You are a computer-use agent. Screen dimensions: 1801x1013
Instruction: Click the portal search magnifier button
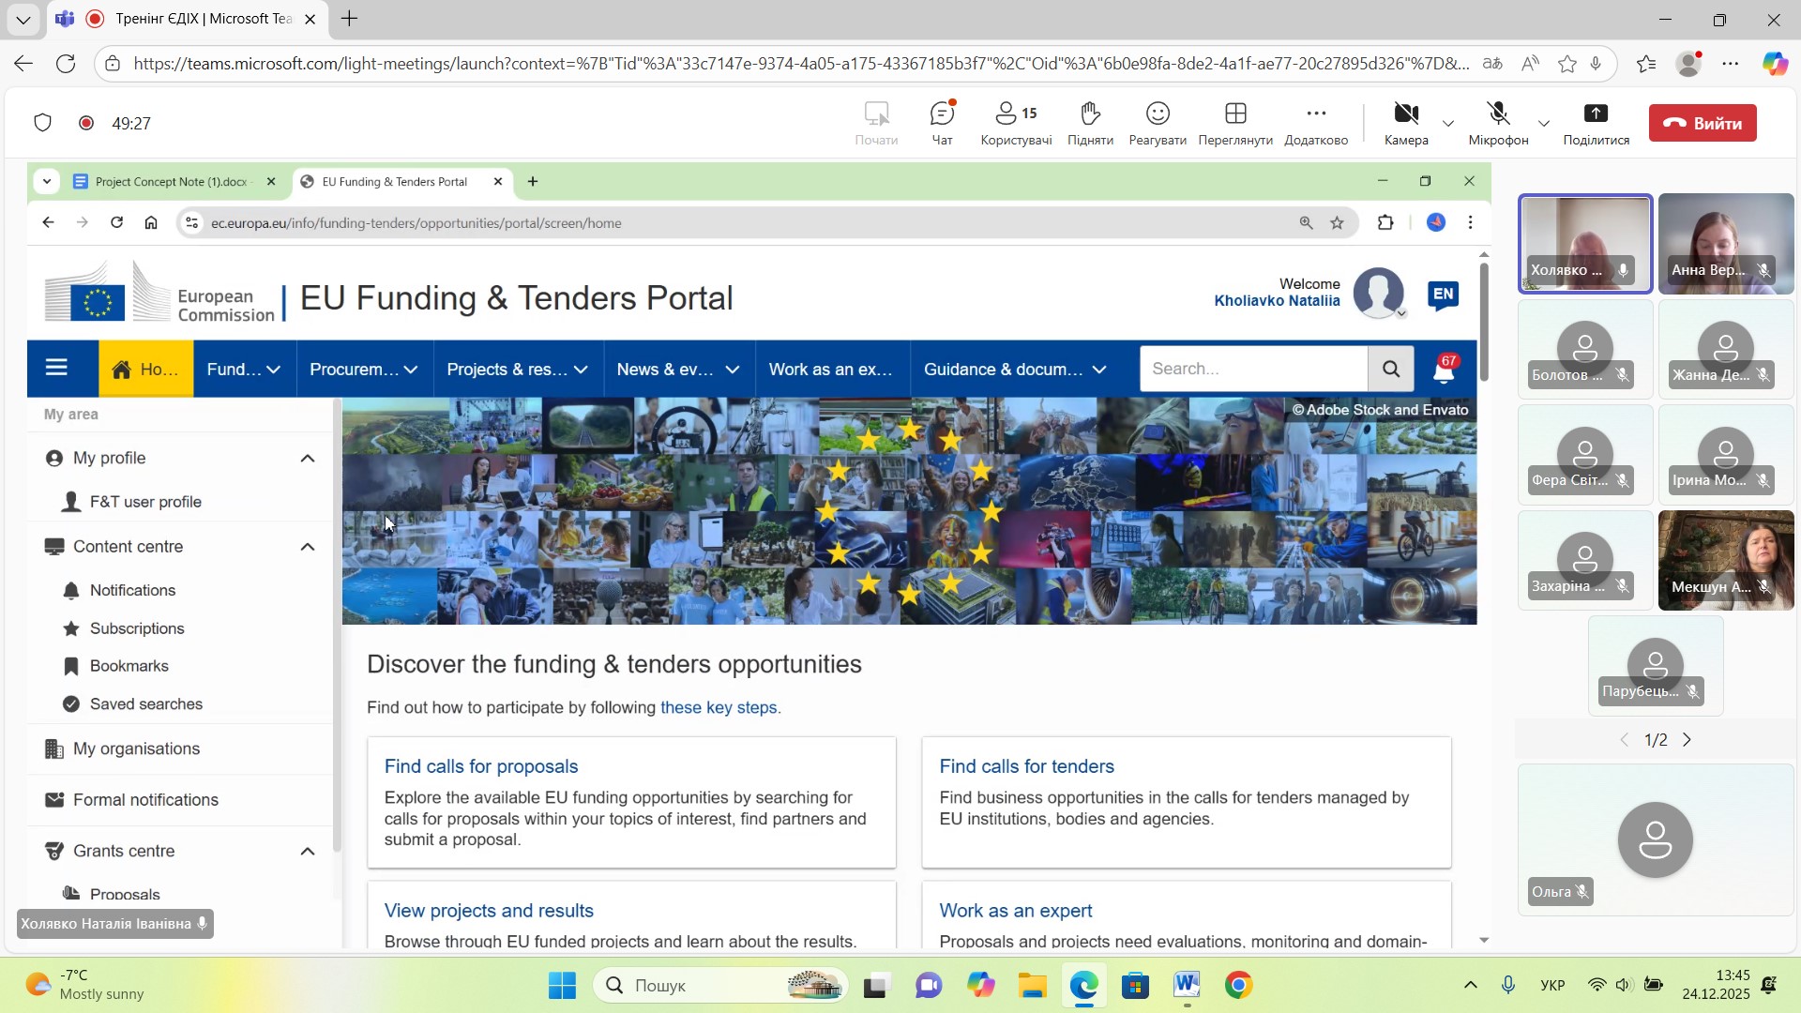pos(1390,369)
